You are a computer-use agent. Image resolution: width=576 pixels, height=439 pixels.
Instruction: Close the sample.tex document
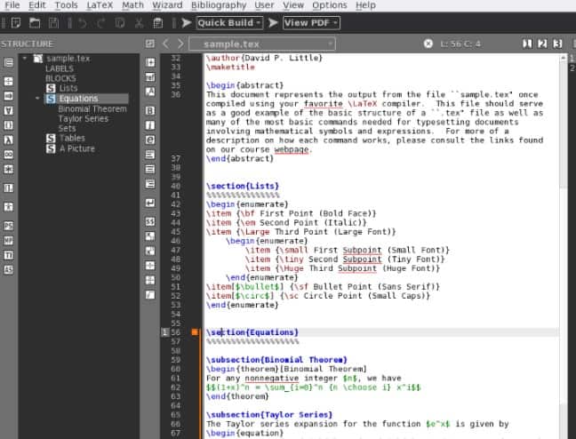click(x=428, y=44)
